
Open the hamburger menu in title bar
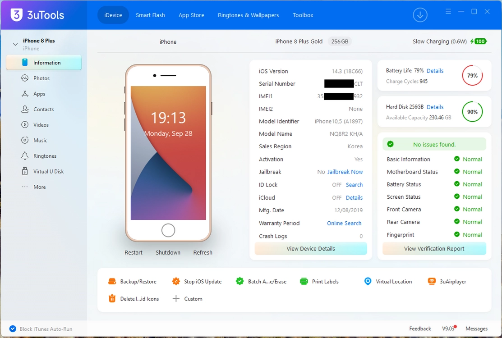tap(448, 12)
